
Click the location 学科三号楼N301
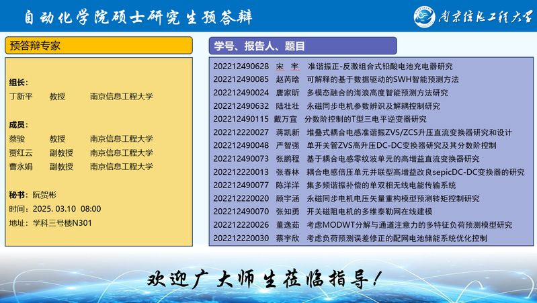click(x=62, y=223)
